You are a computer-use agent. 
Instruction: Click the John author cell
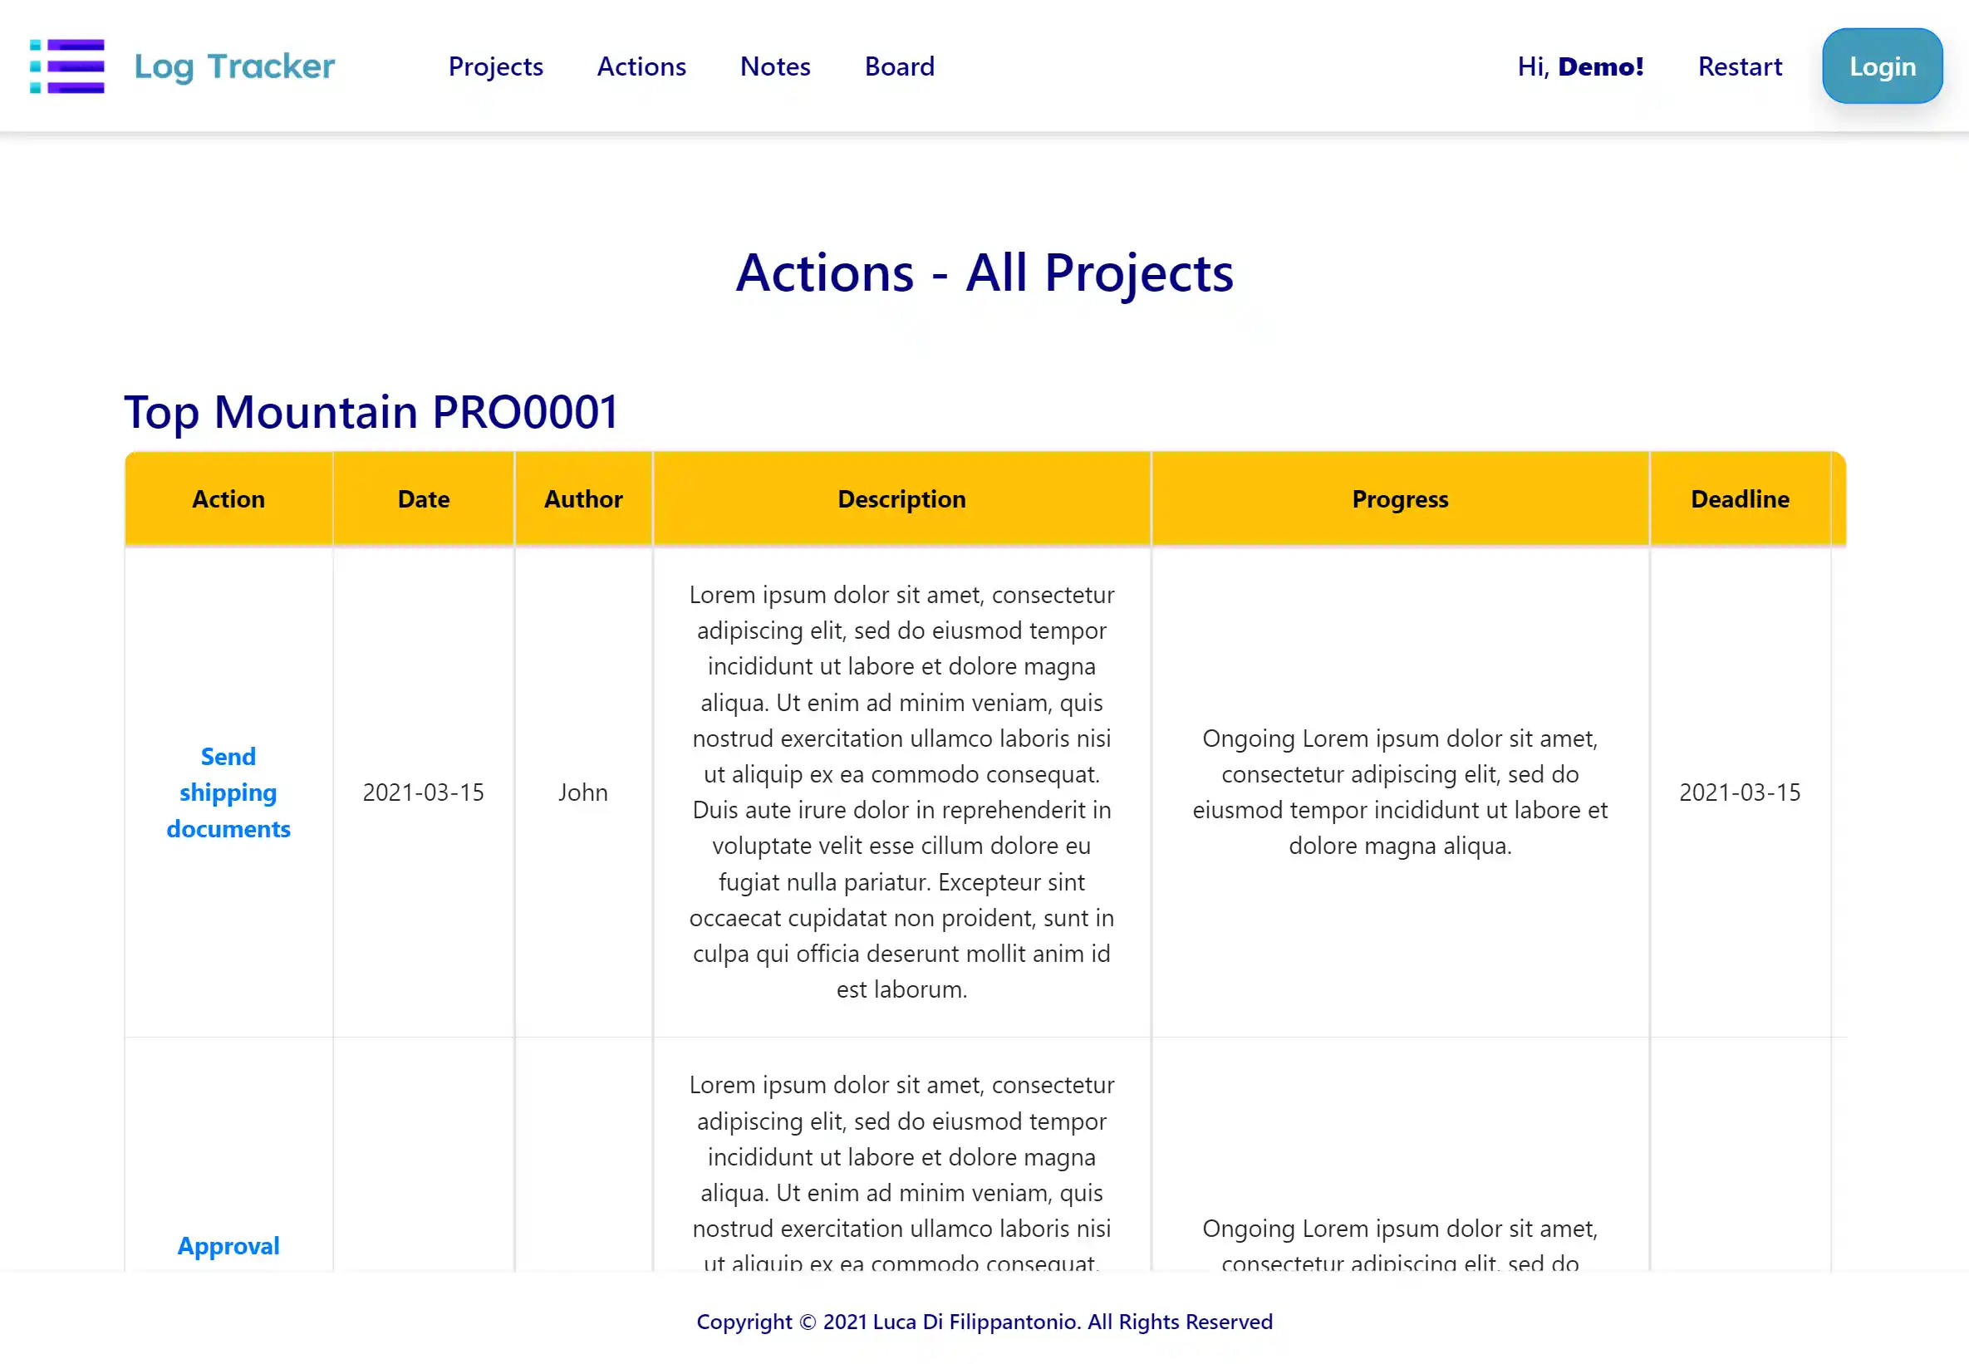583,792
